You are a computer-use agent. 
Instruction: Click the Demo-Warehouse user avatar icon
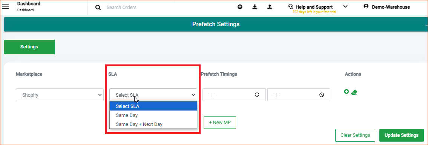click(x=366, y=6)
